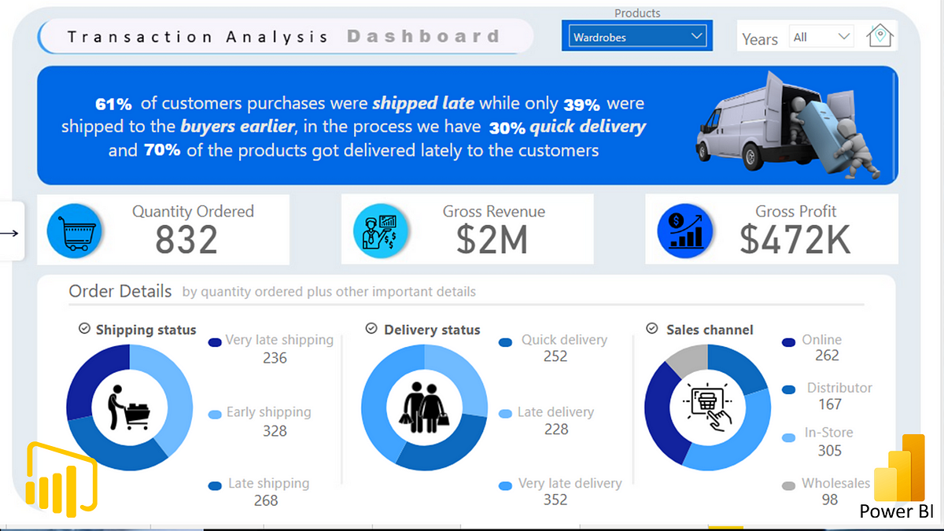
Task: Open the Years dropdown set to All
Action: 820,37
